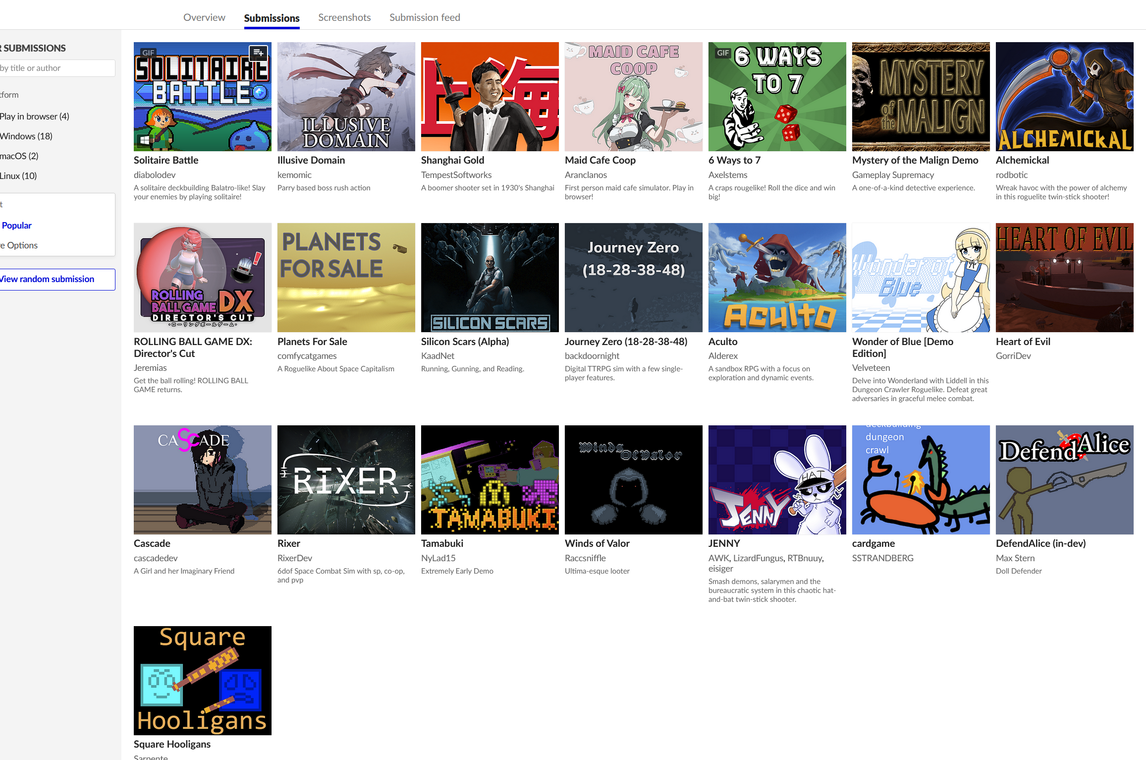
Task: Switch to the Overview tab
Action: (x=204, y=18)
